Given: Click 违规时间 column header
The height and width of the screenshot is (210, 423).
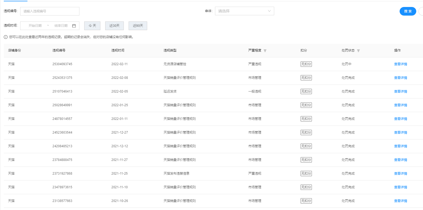Looking at the screenshot, I should [118, 50].
